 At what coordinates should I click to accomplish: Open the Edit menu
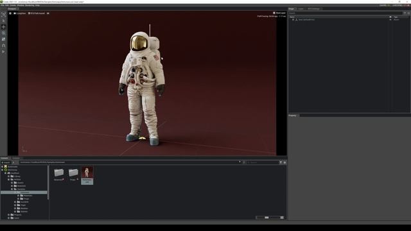tap(7, 5)
